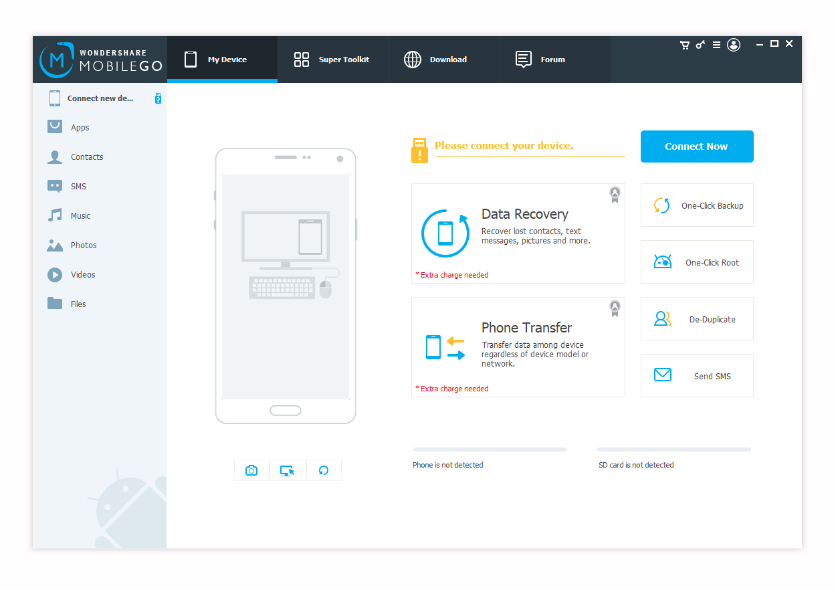Viewport: 836px width, 590px height.
Task: Switch to the Download tab
Action: 444,60
